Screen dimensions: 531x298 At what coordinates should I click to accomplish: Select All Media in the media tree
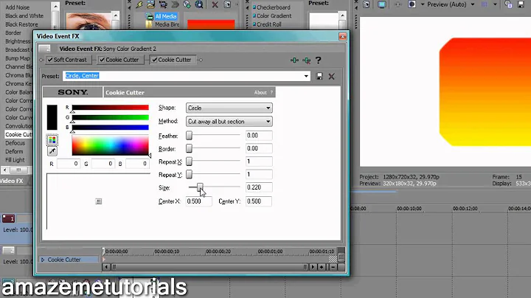[x=166, y=16]
